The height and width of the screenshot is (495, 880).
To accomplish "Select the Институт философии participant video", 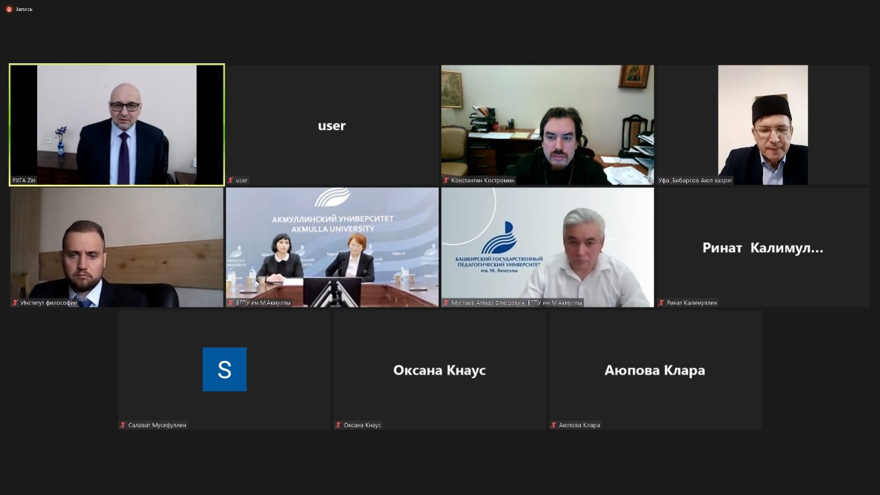I will pyautogui.click(x=117, y=246).
